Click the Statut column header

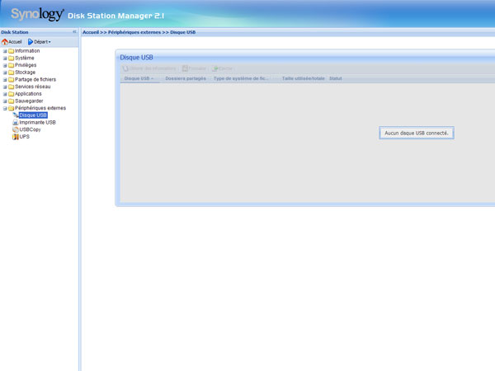(335, 78)
